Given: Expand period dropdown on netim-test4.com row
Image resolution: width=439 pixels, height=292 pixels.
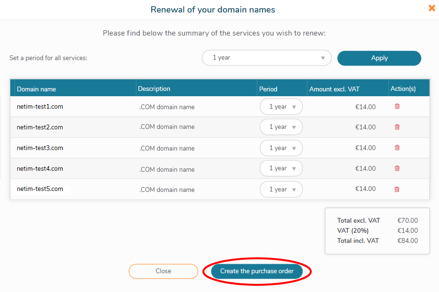Looking at the screenshot, I should pyautogui.click(x=281, y=168).
